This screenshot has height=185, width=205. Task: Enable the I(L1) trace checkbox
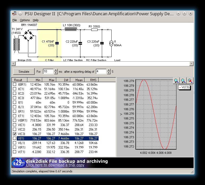[x=15, y=107]
